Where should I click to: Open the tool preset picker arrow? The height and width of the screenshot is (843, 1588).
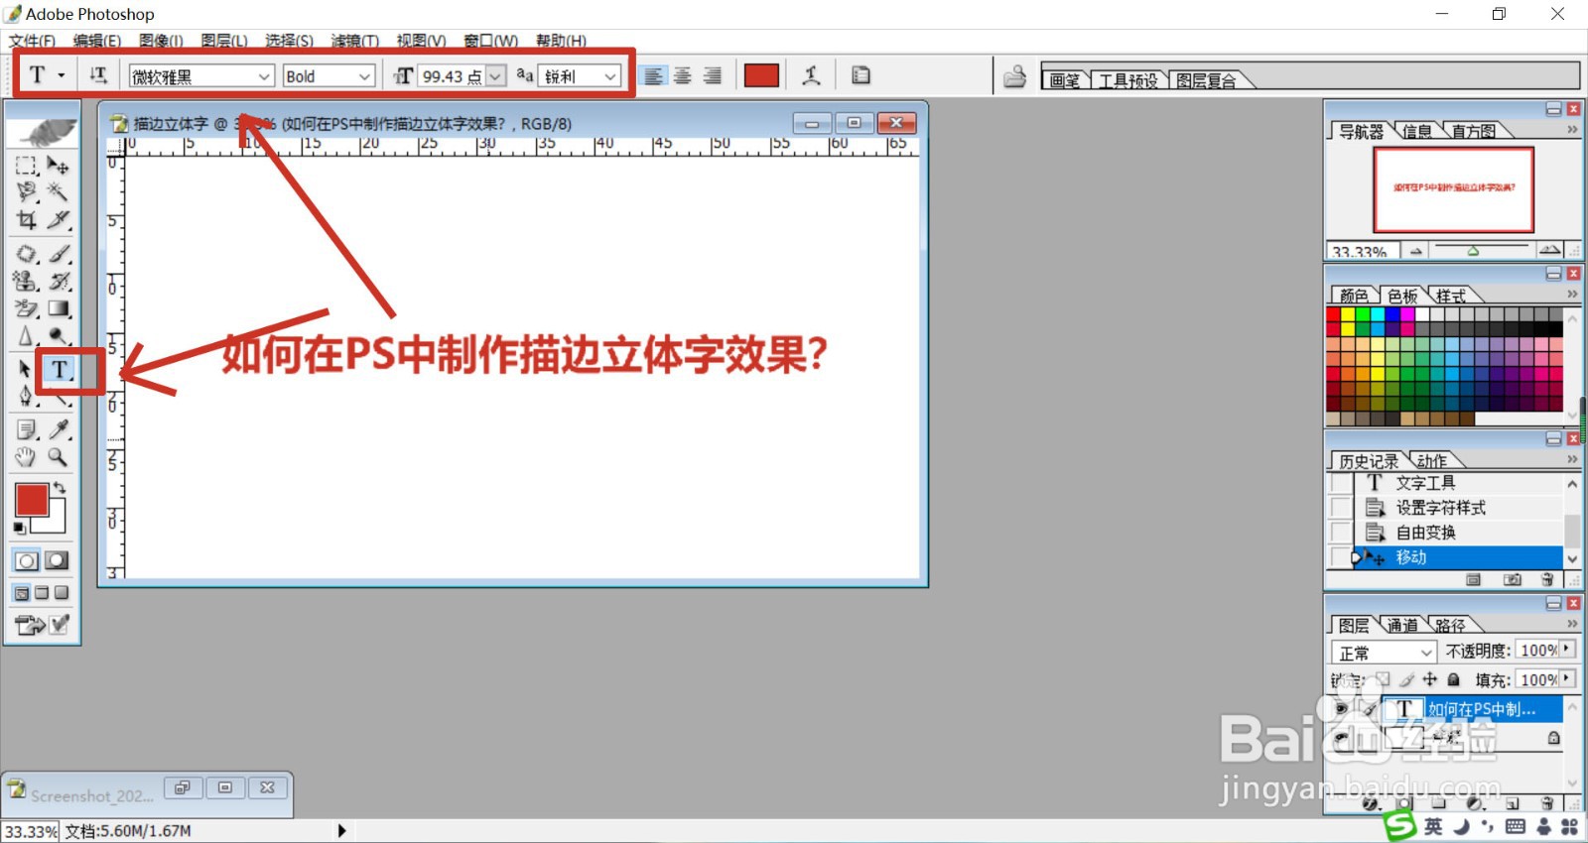[x=62, y=75]
